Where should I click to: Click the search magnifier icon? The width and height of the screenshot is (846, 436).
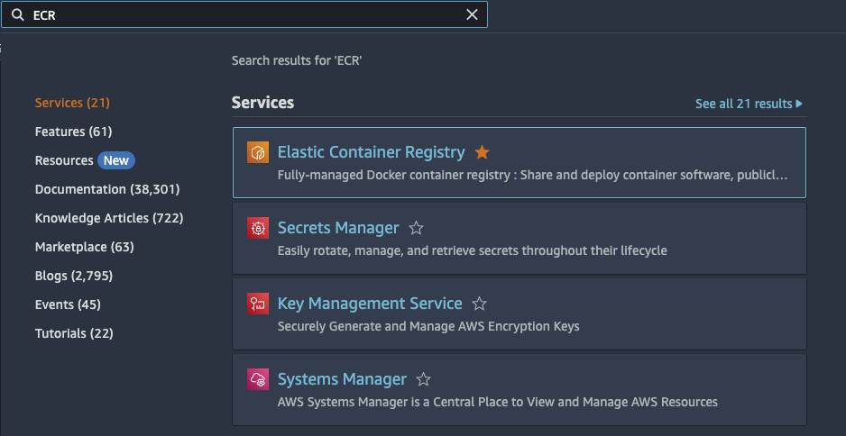17,15
